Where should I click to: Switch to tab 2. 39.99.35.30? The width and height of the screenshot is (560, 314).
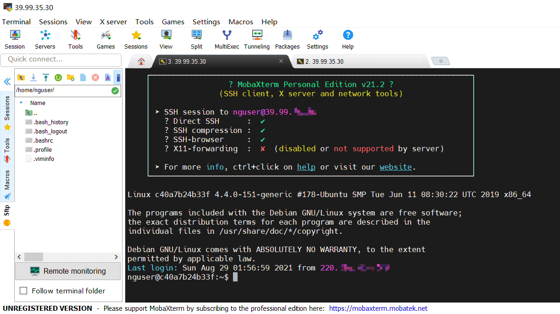359,61
